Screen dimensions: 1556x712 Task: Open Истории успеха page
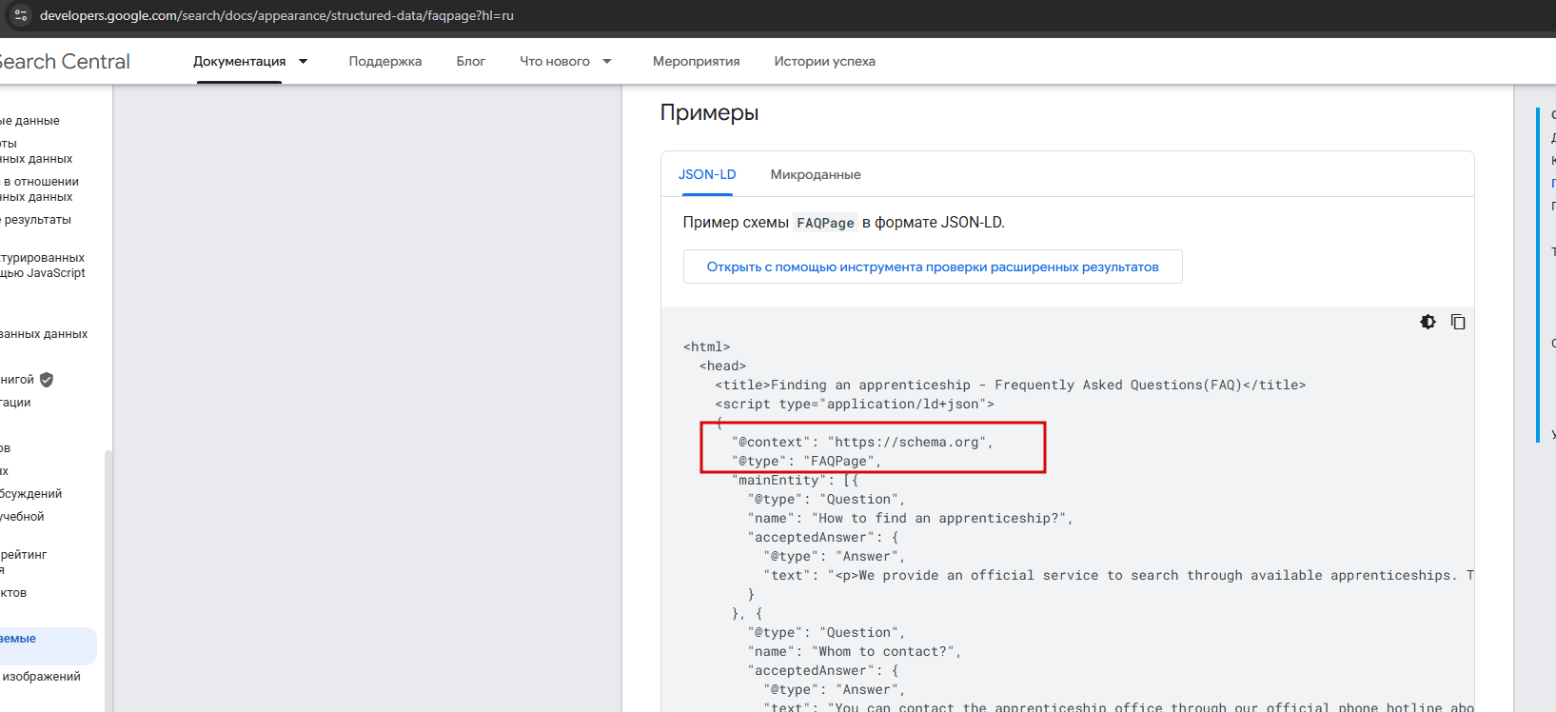pos(824,62)
